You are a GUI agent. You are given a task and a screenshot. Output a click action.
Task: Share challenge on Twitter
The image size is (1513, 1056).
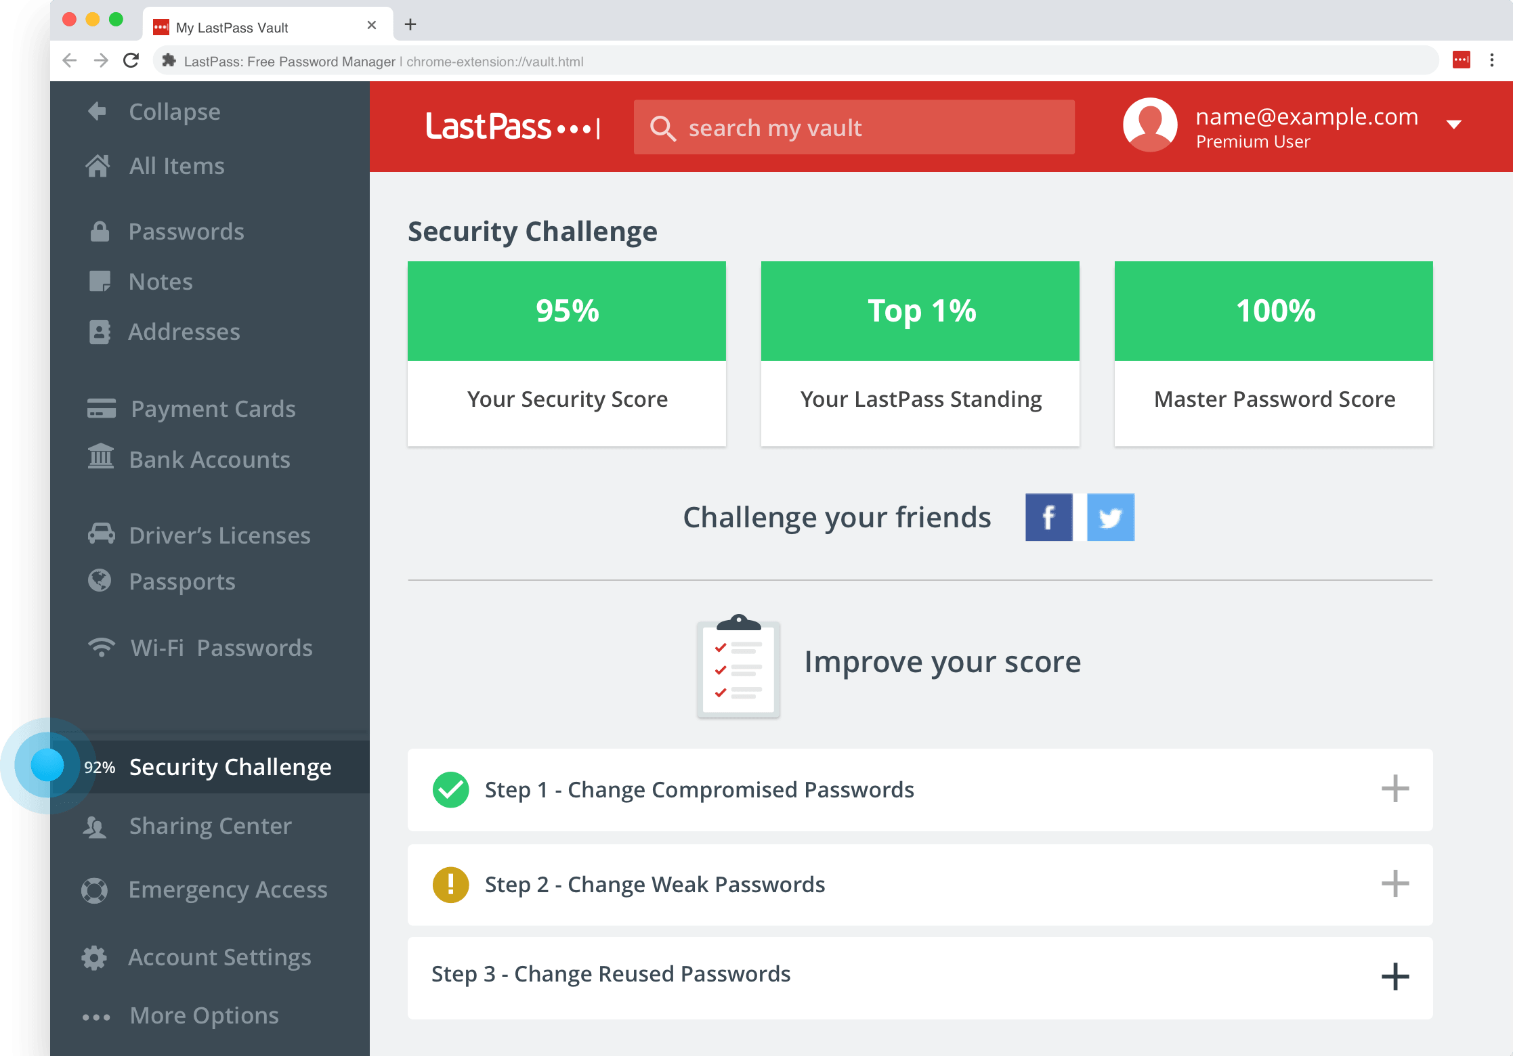1111,516
